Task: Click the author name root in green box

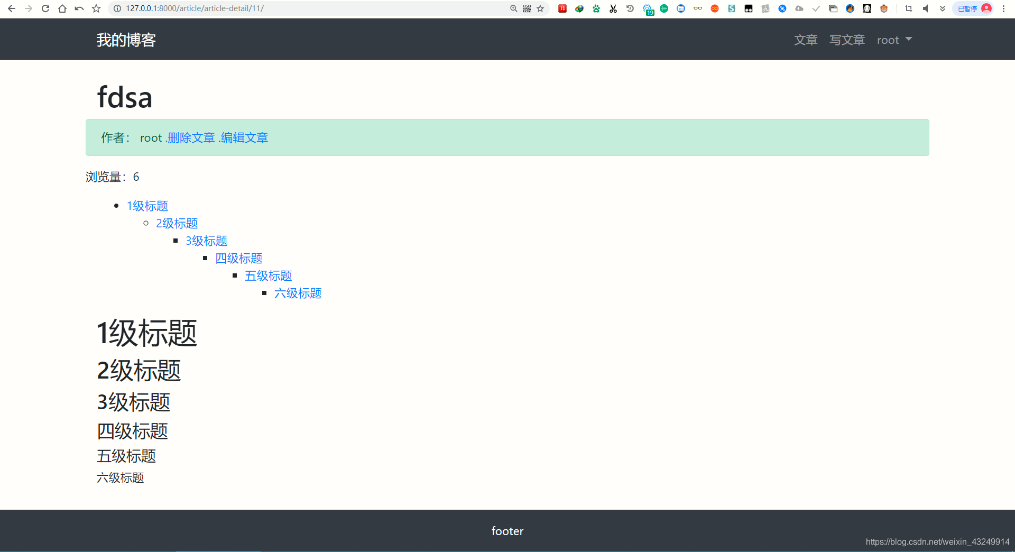Action: (x=151, y=138)
